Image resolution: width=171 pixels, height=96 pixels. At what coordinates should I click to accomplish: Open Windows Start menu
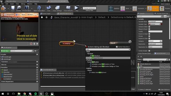click(3, 94)
